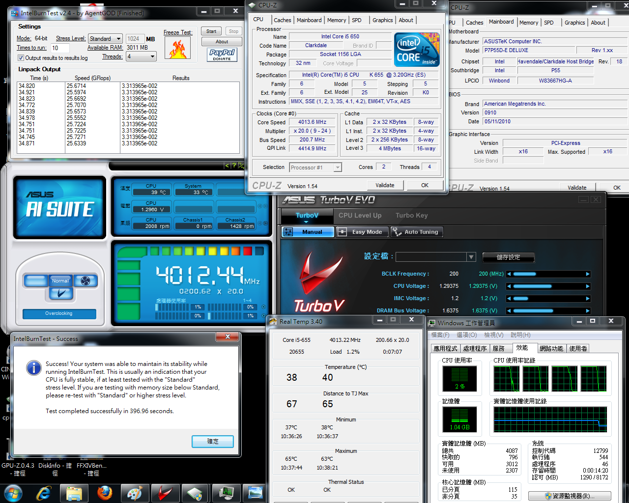Click the CPU Voltage slider track

click(548, 286)
